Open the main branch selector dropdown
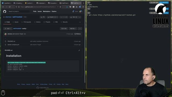This screenshot has width=172, height=97. (x=8, y=29)
